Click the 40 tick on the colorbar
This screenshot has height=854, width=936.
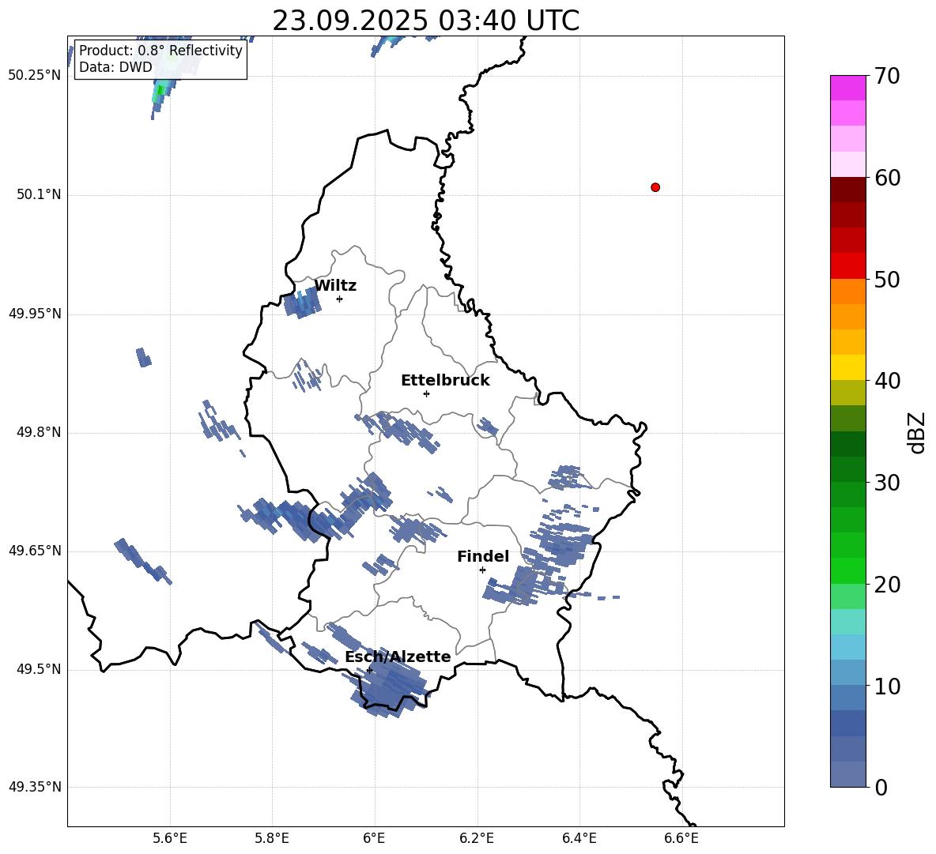(887, 381)
